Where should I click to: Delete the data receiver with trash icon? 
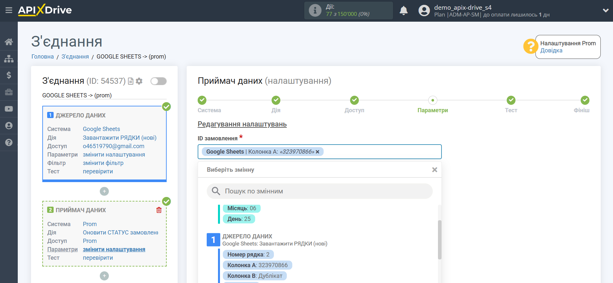[159, 210]
